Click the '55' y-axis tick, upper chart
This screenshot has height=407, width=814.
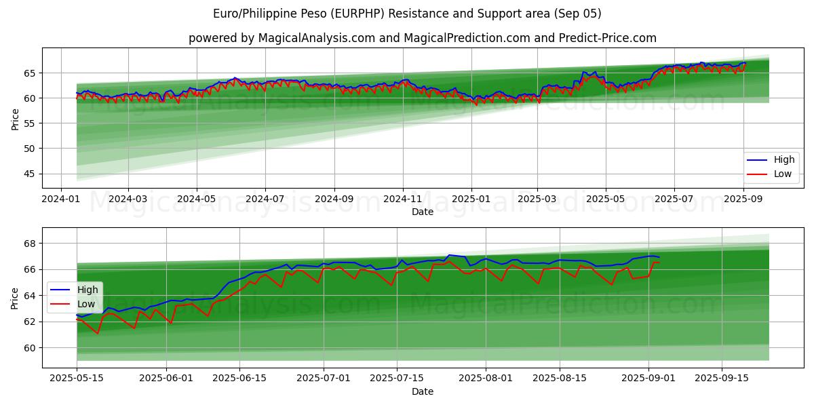[x=31, y=123]
